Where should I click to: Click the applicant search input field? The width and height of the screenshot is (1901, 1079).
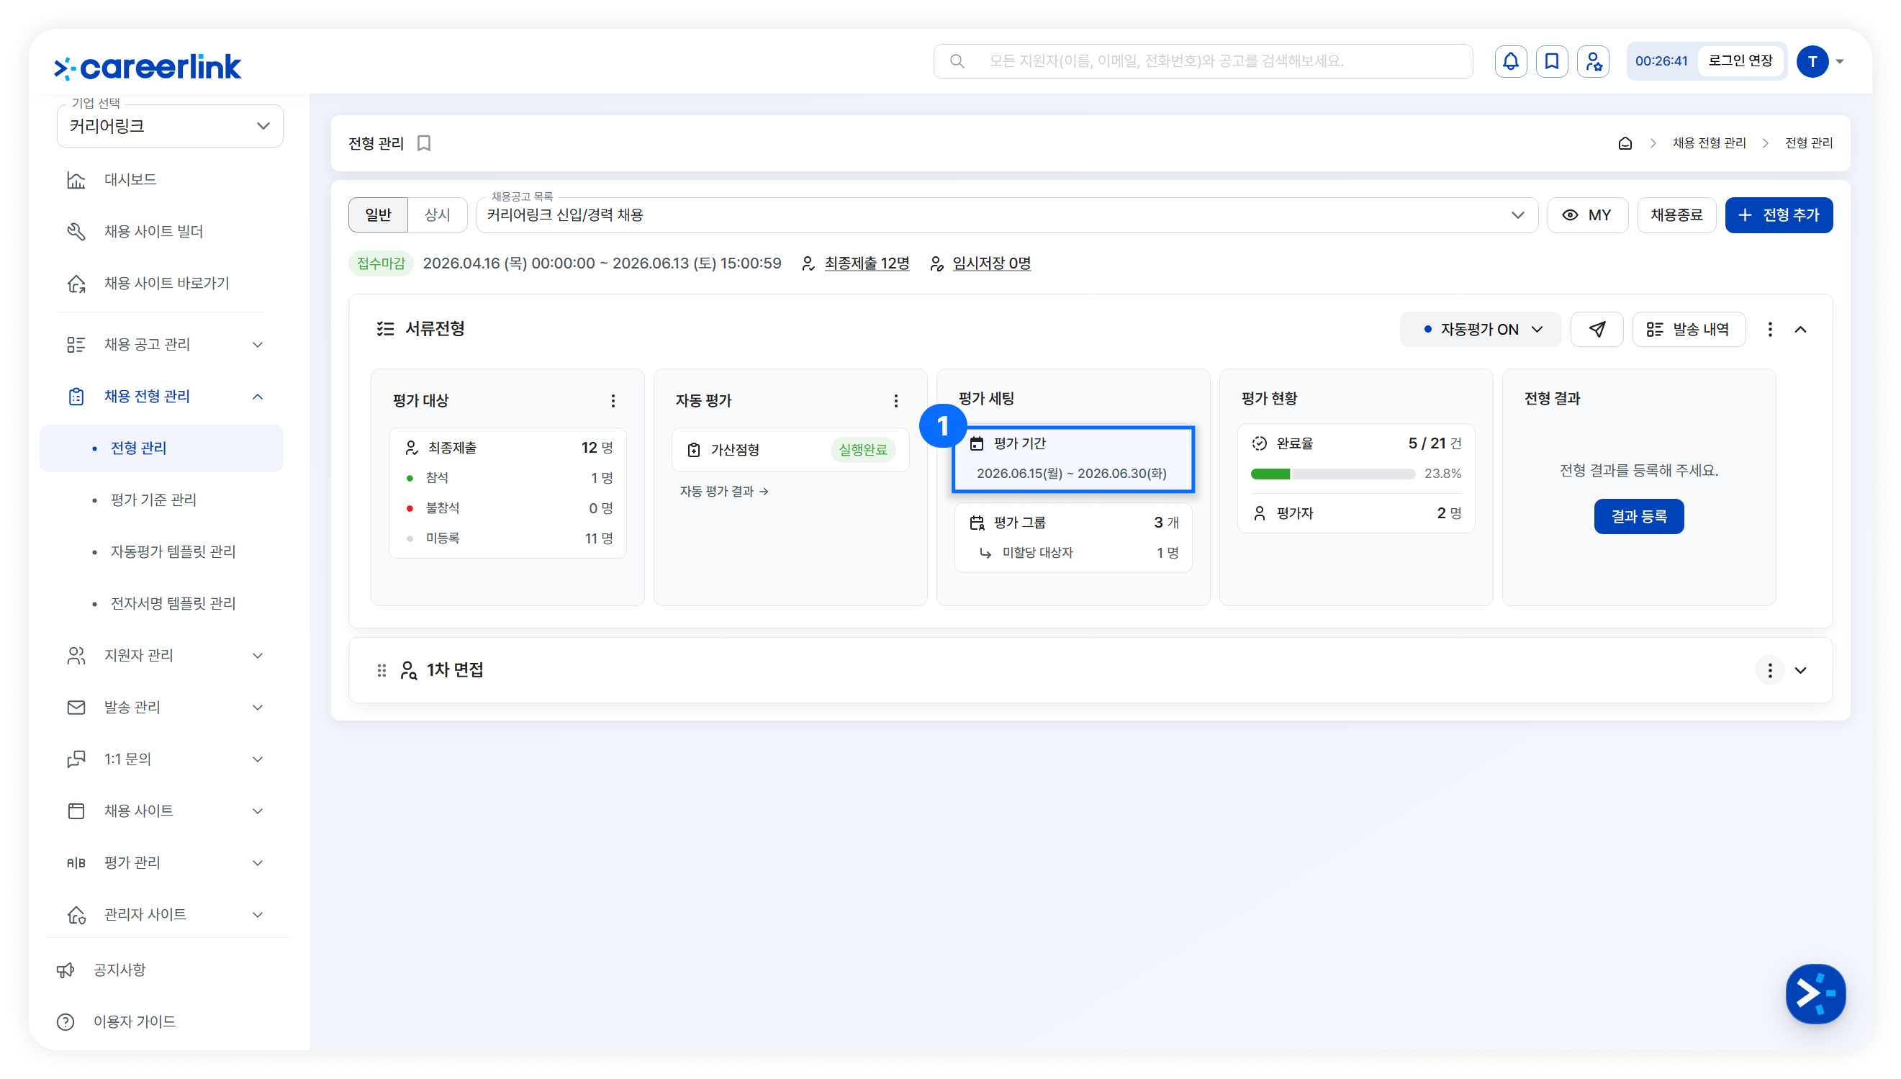coord(1202,61)
